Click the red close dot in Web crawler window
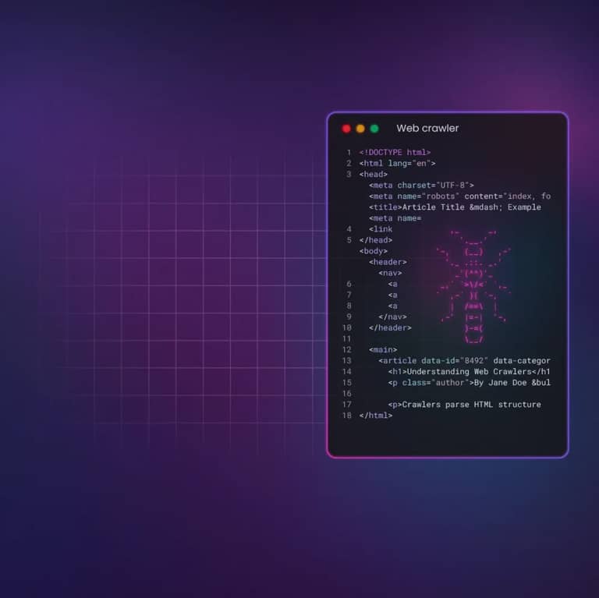 click(x=346, y=129)
